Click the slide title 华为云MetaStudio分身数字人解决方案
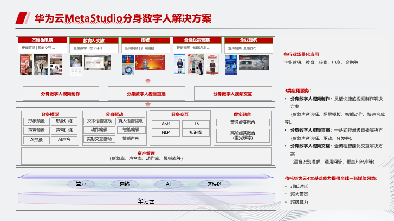Image resolution: width=394 pixels, height=221 pixels. pyautogui.click(x=123, y=18)
